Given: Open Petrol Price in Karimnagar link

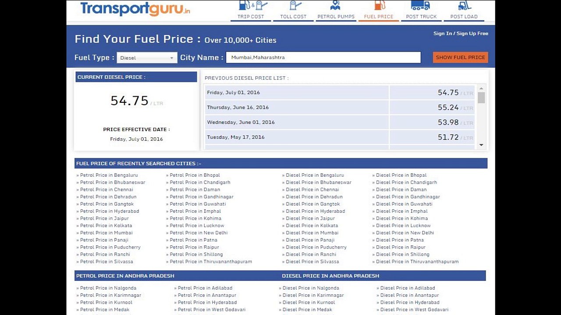Looking at the screenshot, I should pyautogui.click(x=110, y=295).
